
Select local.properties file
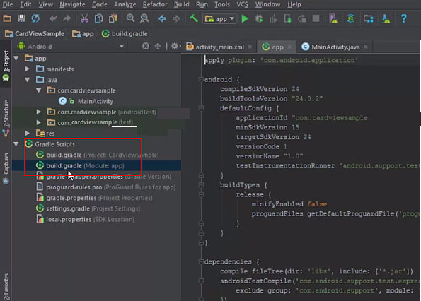pos(85,219)
